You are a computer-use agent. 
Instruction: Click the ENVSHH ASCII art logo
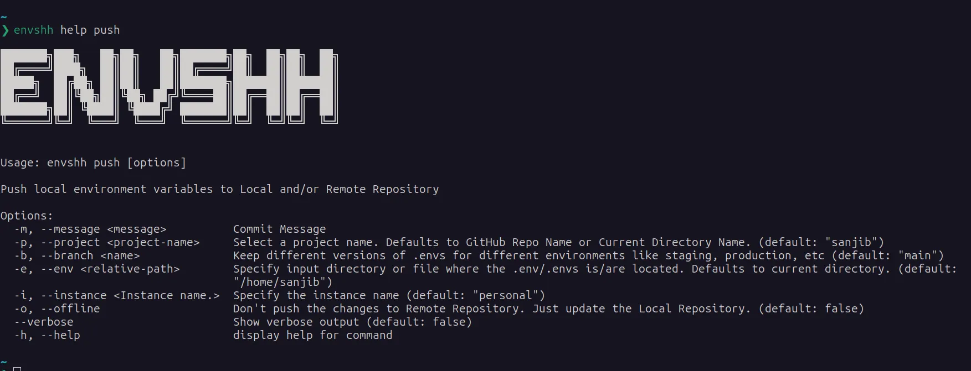(x=169, y=86)
